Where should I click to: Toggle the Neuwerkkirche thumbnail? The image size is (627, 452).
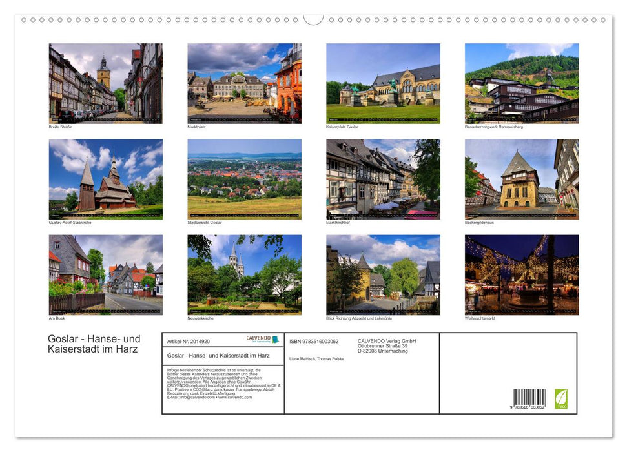point(244,274)
